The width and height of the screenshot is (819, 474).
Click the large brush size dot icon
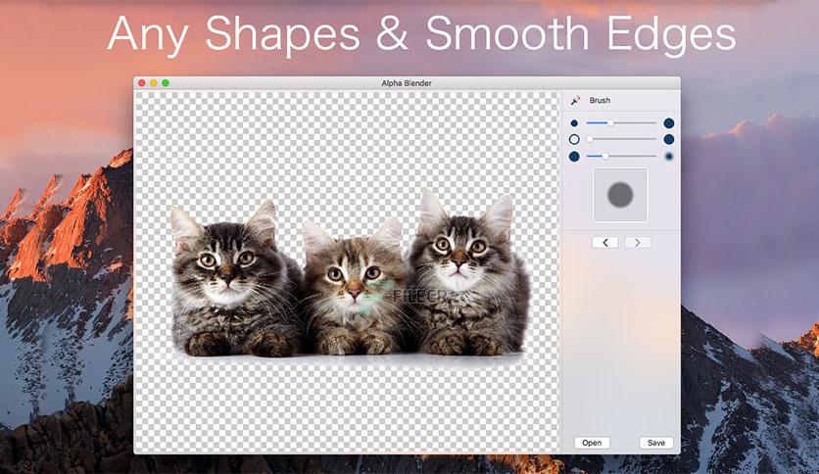coord(668,123)
